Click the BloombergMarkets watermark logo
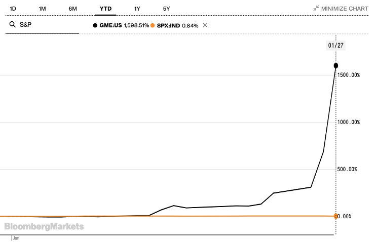 (44, 226)
